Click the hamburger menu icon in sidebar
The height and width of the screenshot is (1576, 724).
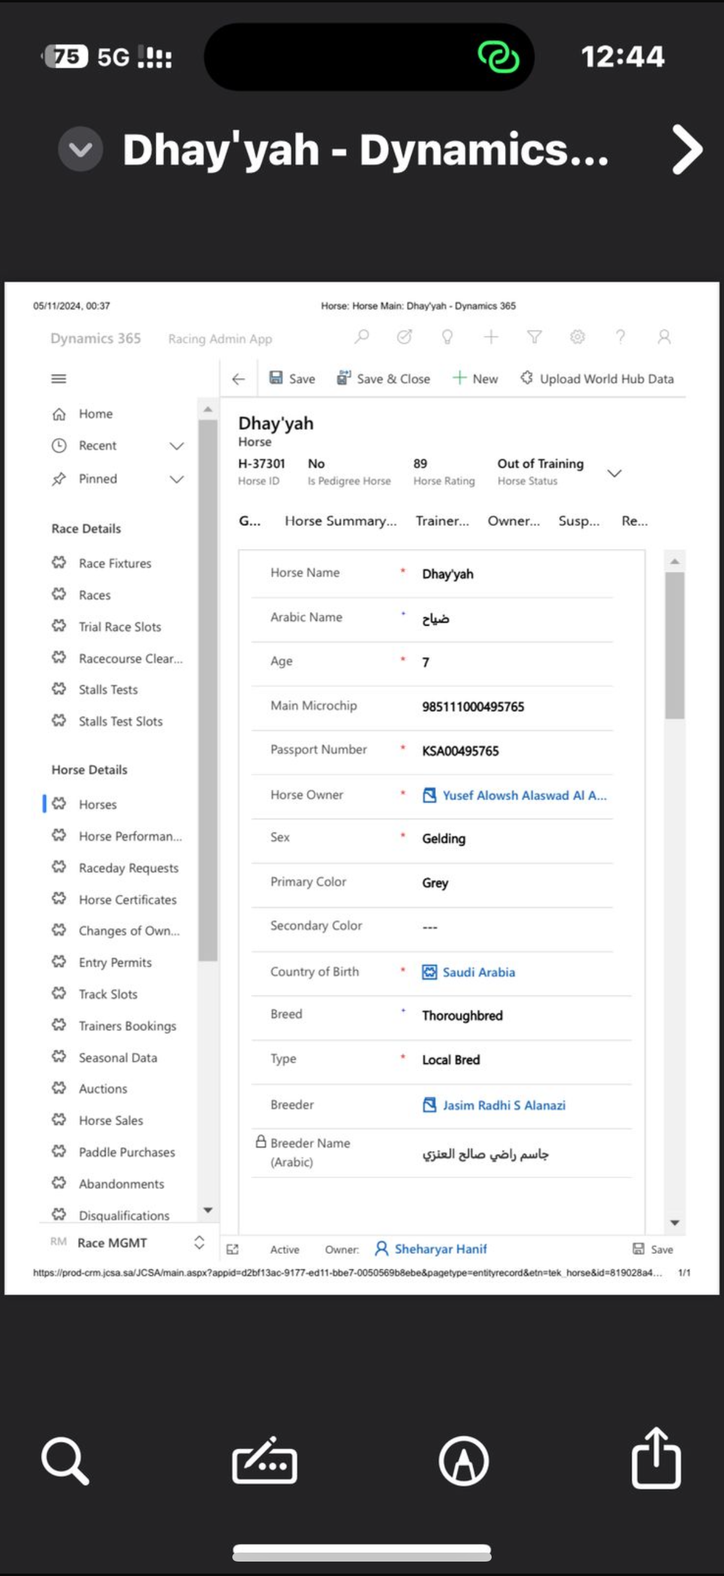(x=59, y=379)
